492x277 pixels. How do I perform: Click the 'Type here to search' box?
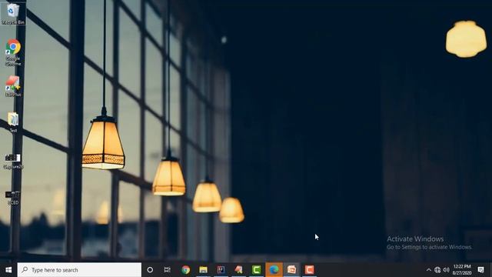point(79,270)
